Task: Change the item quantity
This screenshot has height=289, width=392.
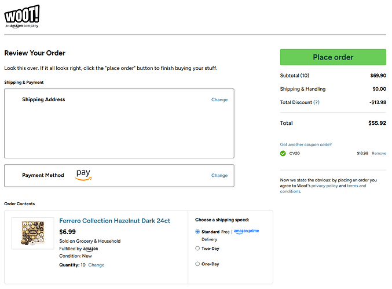Action: [96, 265]
